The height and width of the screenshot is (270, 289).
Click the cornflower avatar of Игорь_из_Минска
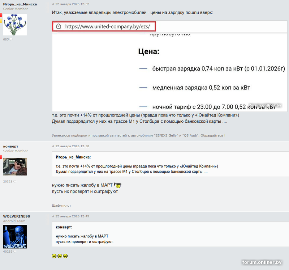pos(15,25)
